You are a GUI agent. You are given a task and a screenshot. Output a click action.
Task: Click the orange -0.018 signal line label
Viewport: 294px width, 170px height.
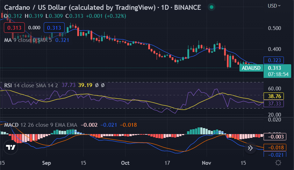coord(275,148)
